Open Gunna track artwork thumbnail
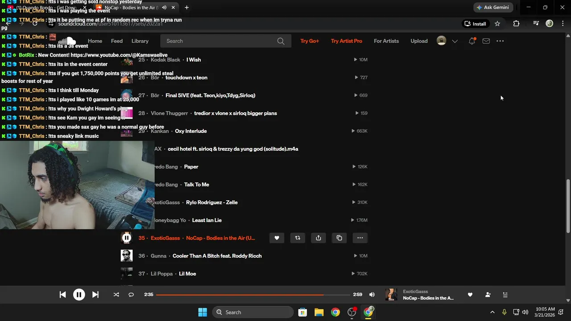The height and width of the screenshot is (321, 571). (127, 256)
